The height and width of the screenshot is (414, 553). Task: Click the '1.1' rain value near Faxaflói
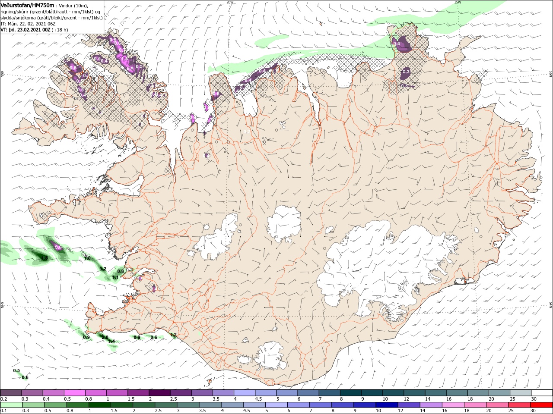(x=115, y=278)
